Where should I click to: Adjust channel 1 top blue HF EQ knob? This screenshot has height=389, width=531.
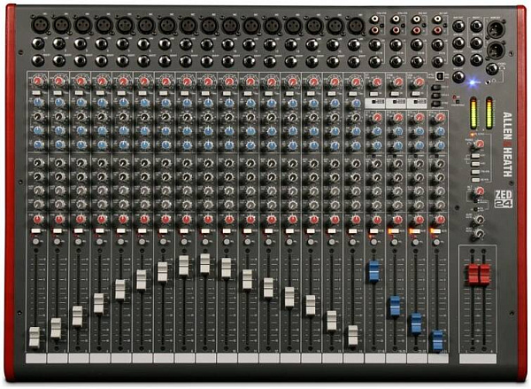38,102
